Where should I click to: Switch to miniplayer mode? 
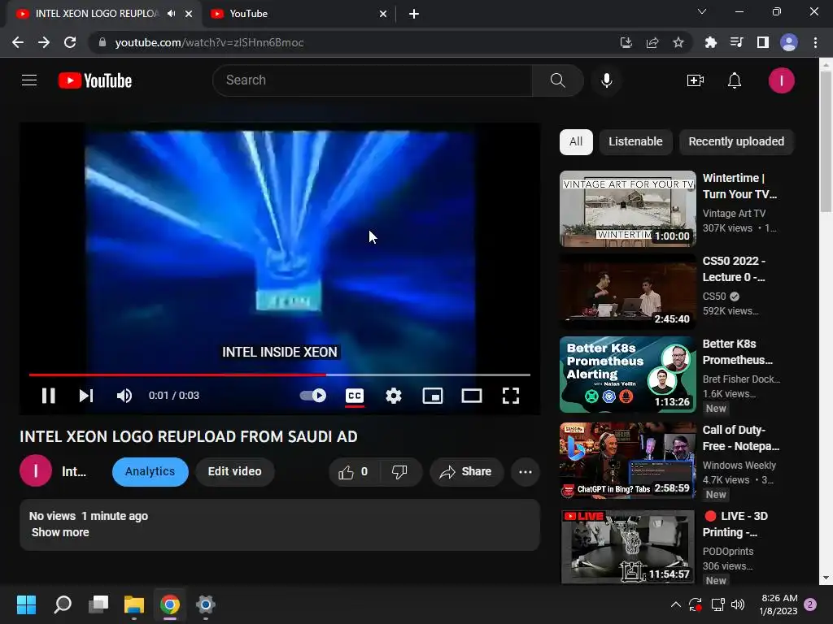point(433,396)
